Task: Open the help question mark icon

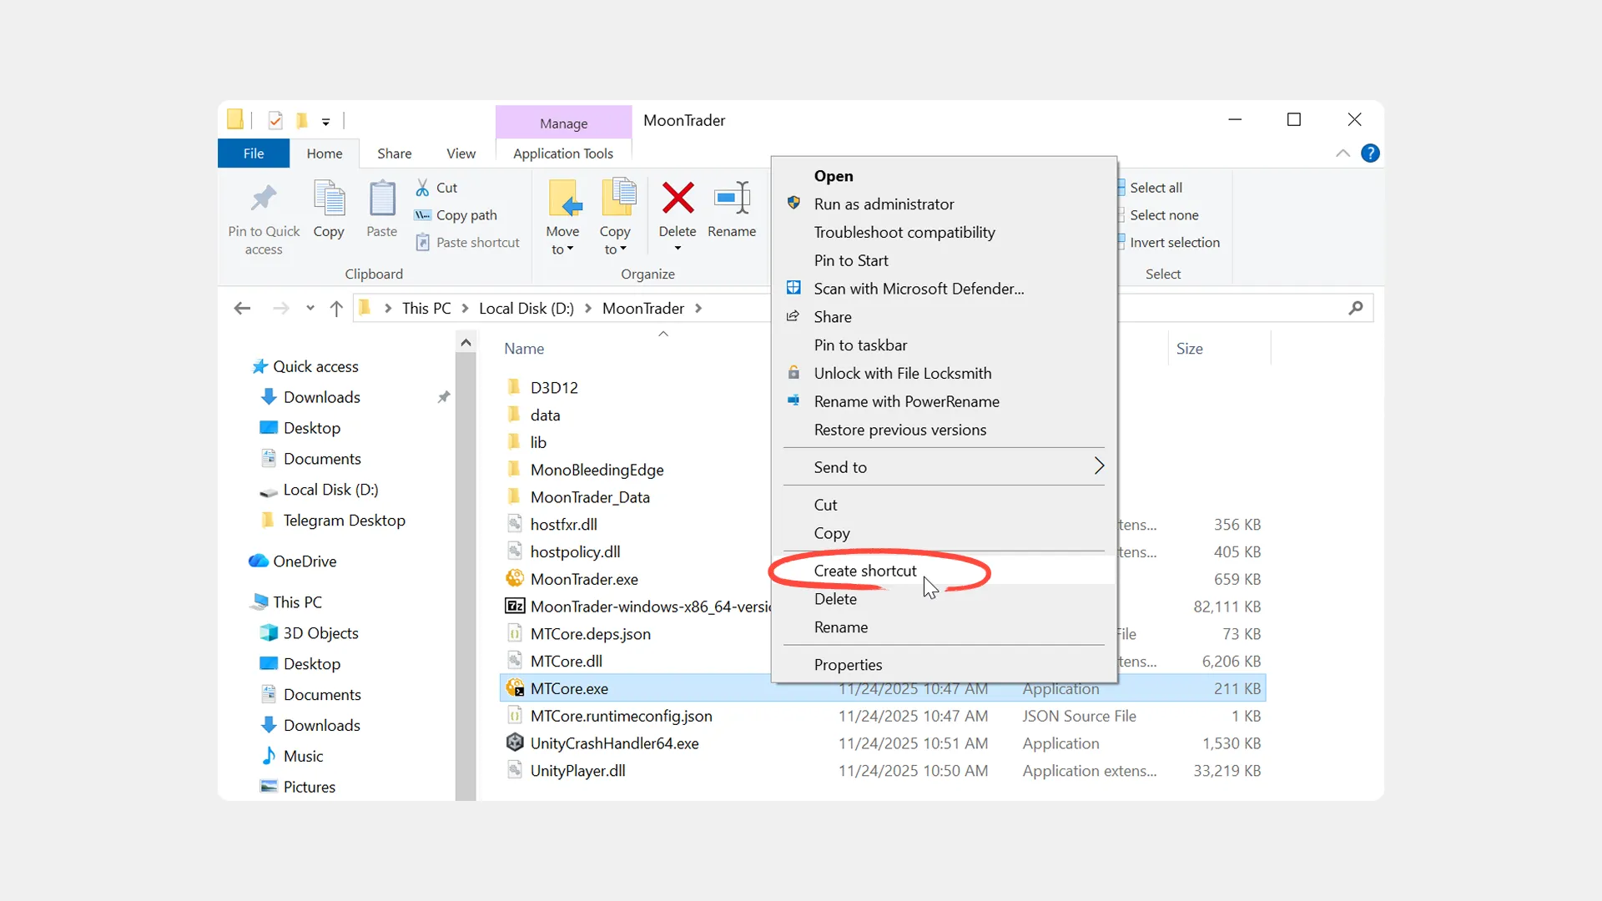Action: 1370,154
